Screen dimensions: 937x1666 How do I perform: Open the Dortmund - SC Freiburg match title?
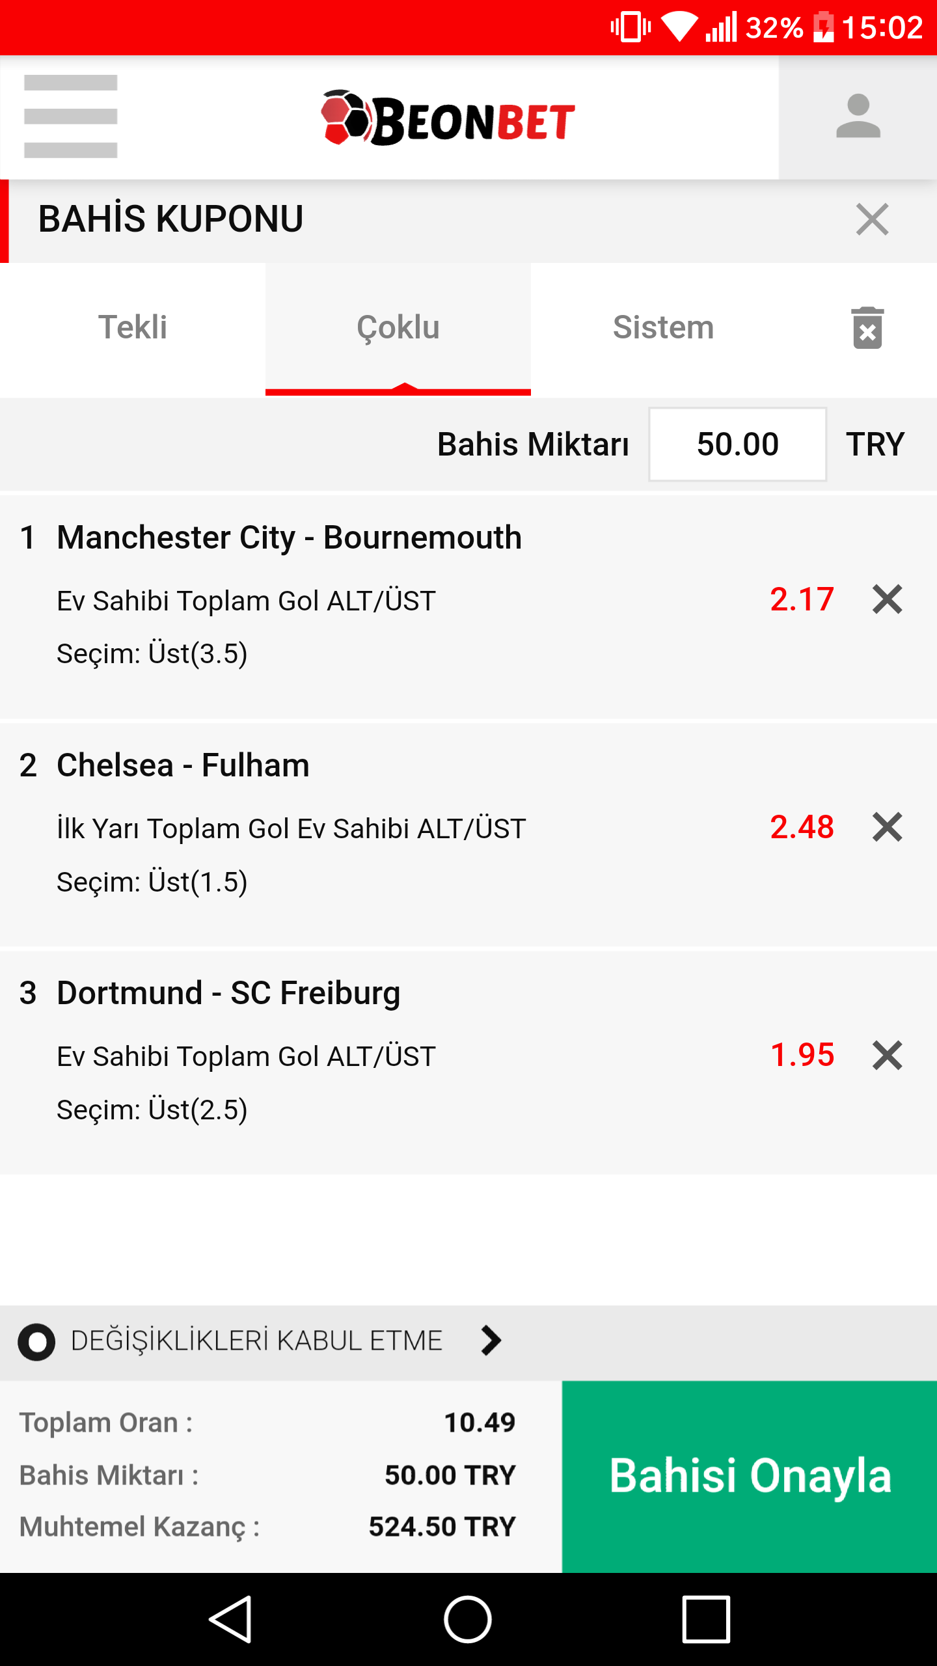[228, 993]
